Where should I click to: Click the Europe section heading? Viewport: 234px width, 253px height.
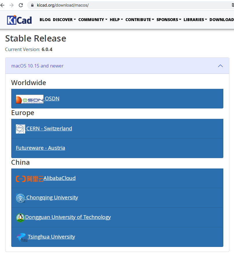23,113
